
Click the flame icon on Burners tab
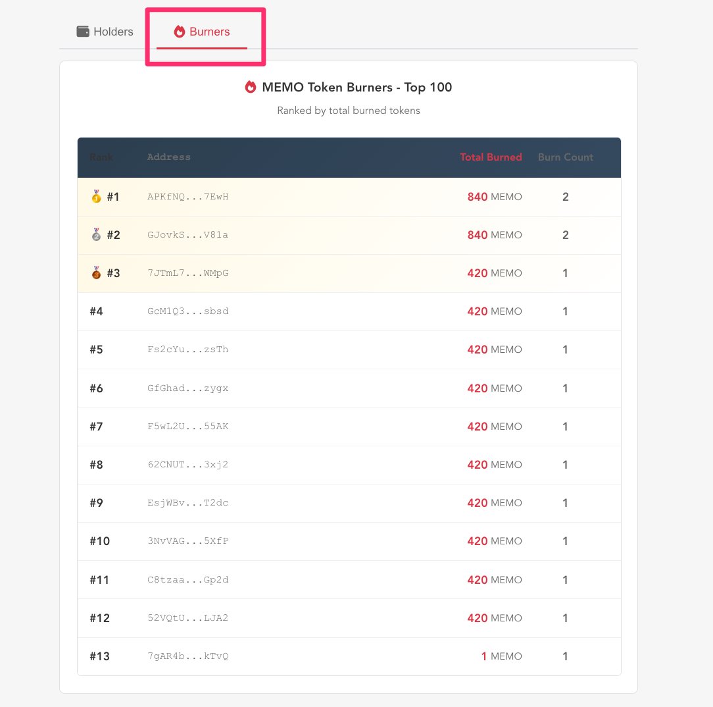click(x=180, y=32)
